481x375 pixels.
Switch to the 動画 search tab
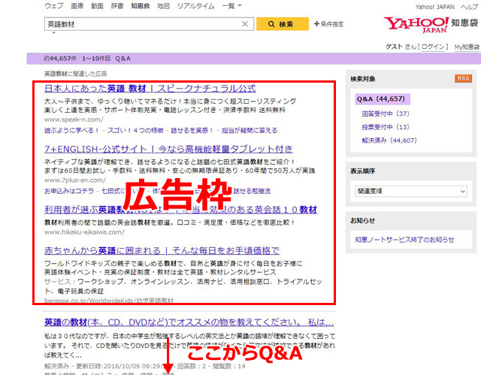97,6
